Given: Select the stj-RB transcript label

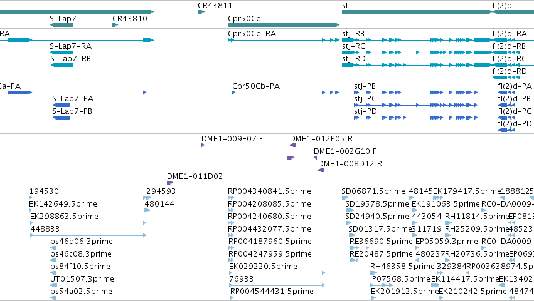Looking at the screenshot, I should [x=353, y=34].
